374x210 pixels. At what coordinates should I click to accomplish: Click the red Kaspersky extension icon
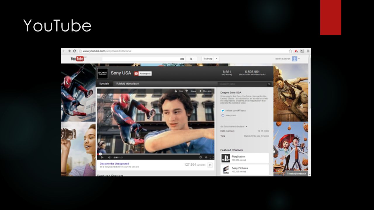(297, 51)
